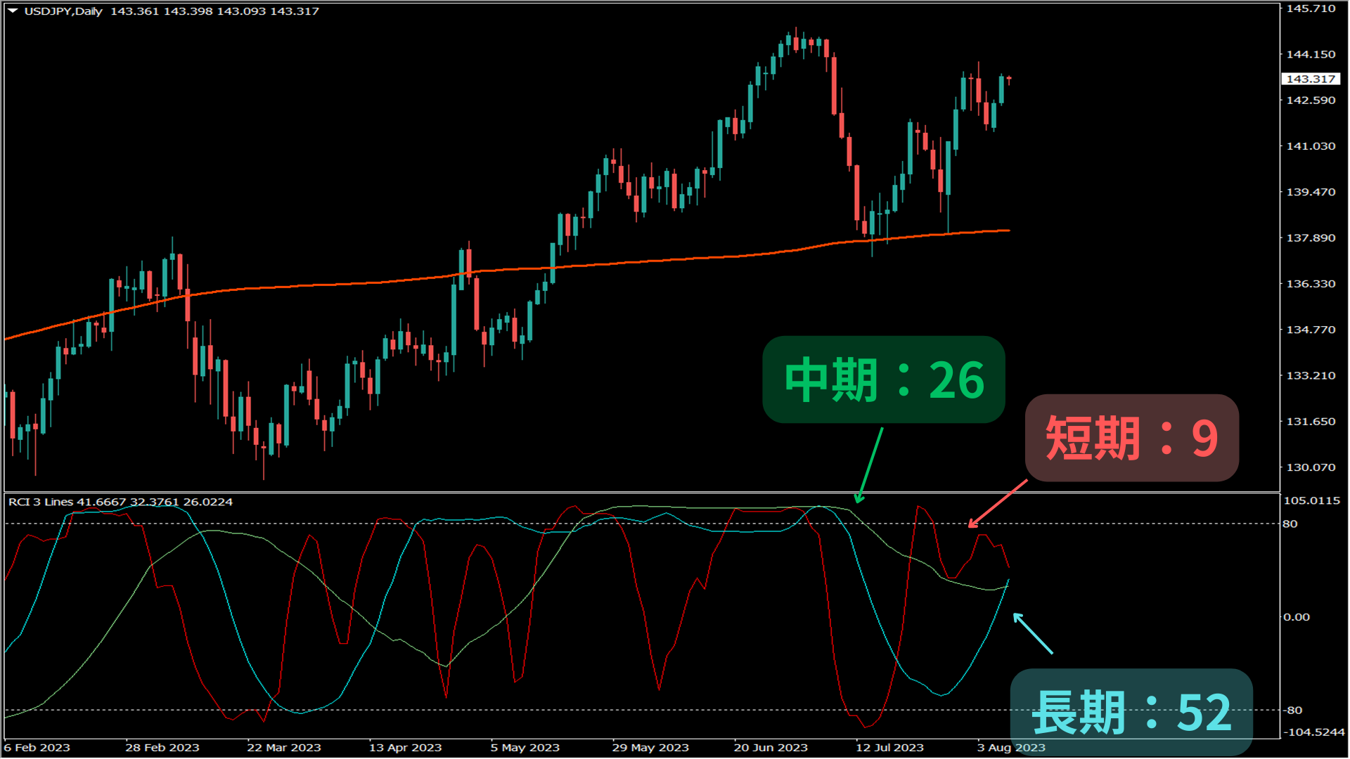Screen dimensions: 1350x759
Task: Click the 12 Jul 2023 date label
Action: 889,748
